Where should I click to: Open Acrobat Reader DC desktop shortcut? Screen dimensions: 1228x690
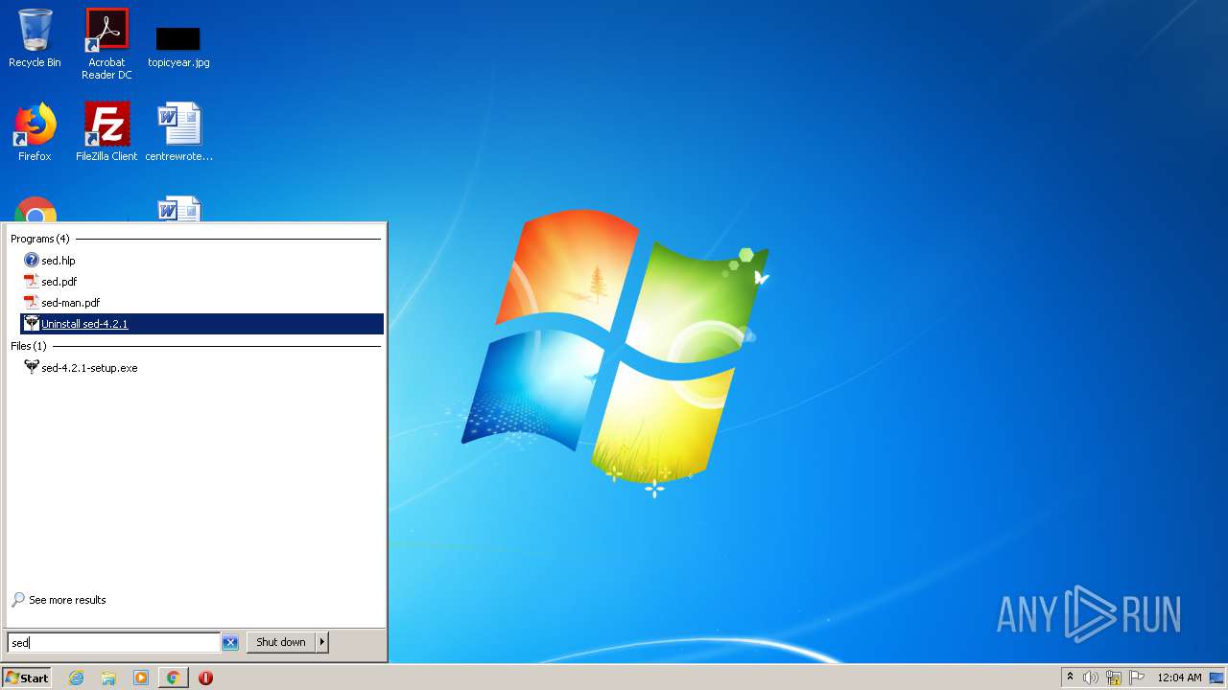click(106, 43)
